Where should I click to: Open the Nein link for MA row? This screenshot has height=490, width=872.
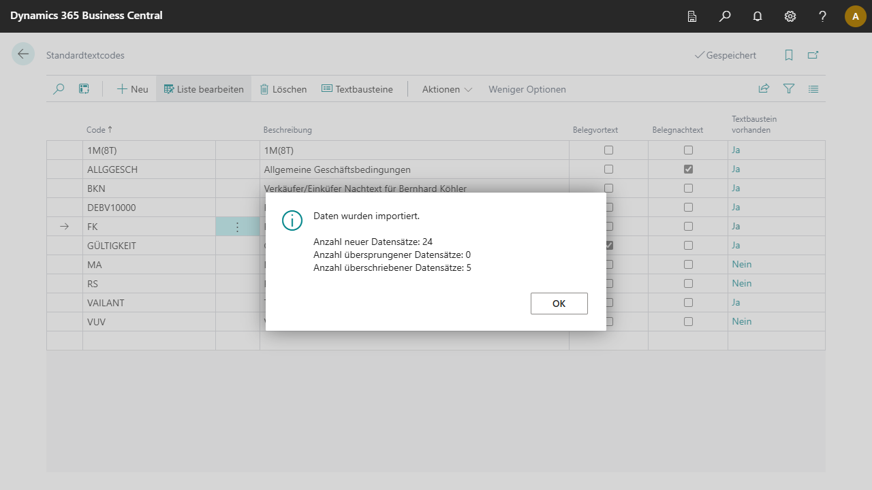tap(741, 265)
